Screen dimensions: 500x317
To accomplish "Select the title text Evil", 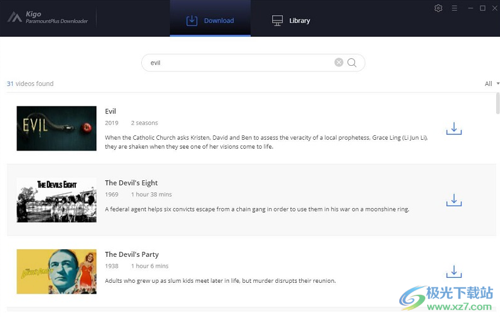I will [x=110, y=111].
